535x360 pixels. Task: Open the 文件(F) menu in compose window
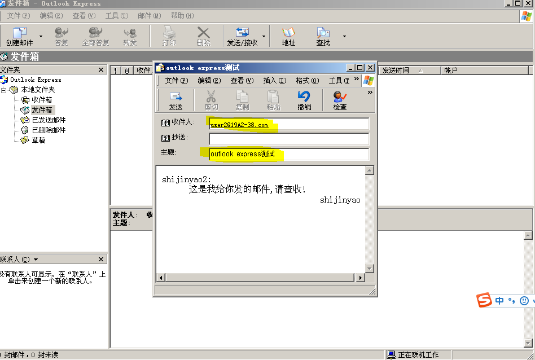coord(177,81)
